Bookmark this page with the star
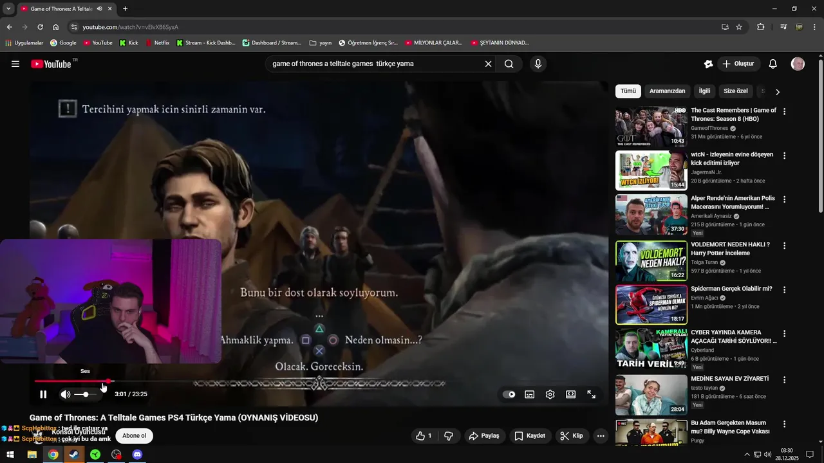824x463 pixels. pos(739,27)
